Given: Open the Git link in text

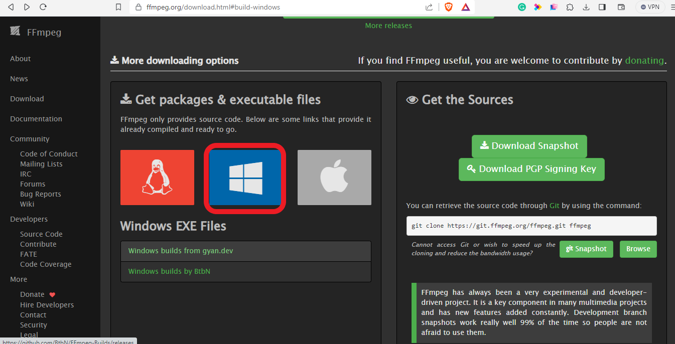Looking at the screenshot, I should click(554, 206).
